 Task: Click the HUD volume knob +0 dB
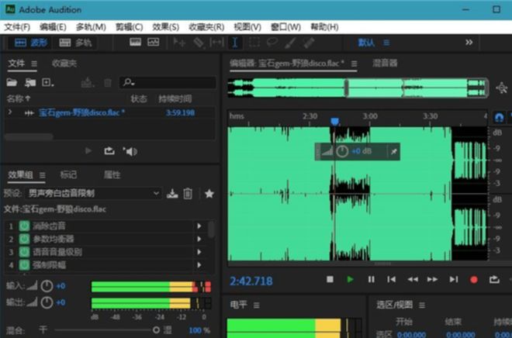click(x=342, y=151)
